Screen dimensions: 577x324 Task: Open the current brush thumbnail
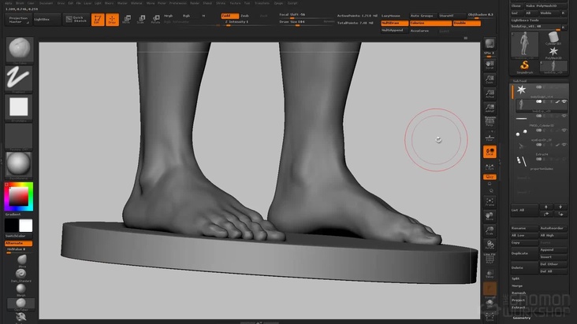[x=19, y=50]
